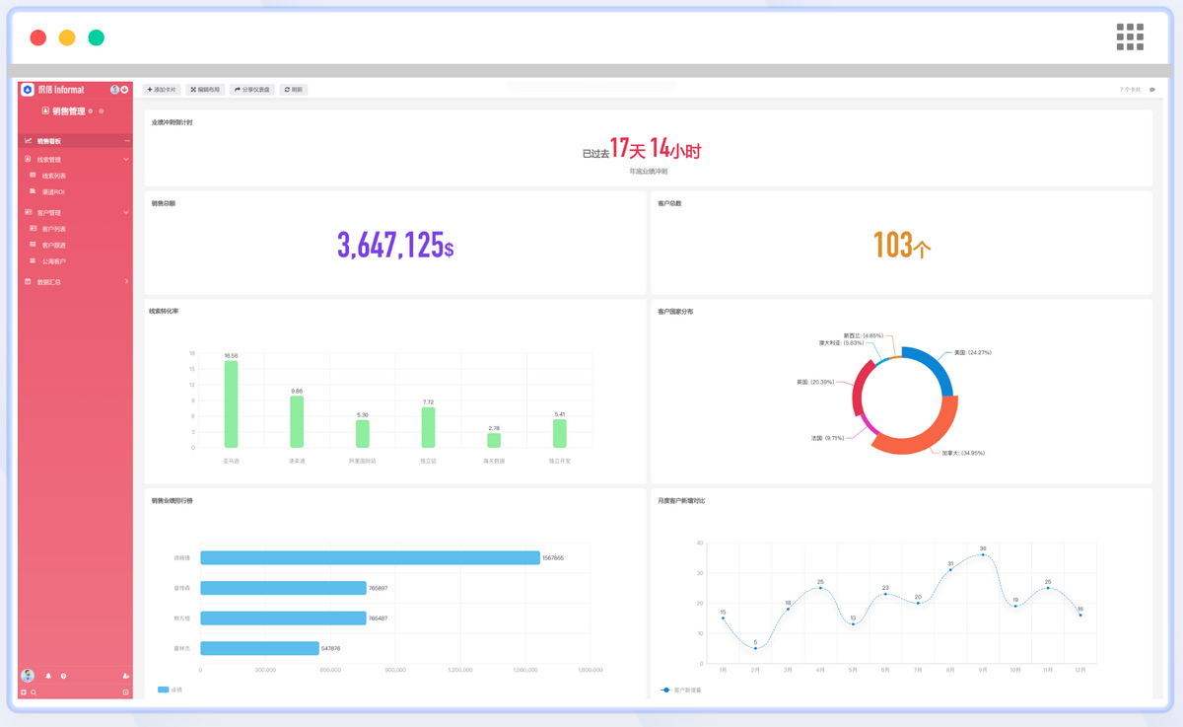Click the 英国 (20.39%) donut label
This screenshot has width=1183, height=727.
click(x=815, y=382)
